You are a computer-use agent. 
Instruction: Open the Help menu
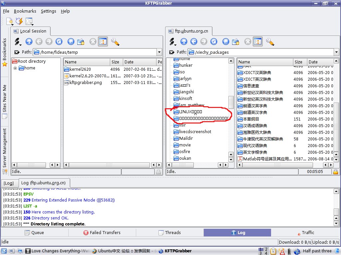(x=65, y=11)
